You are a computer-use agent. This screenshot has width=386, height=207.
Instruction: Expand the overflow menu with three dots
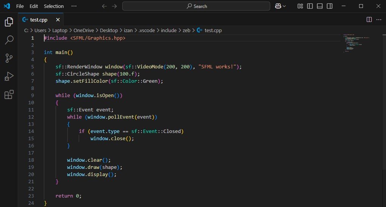pyautogui.click(x=74, y=6)
